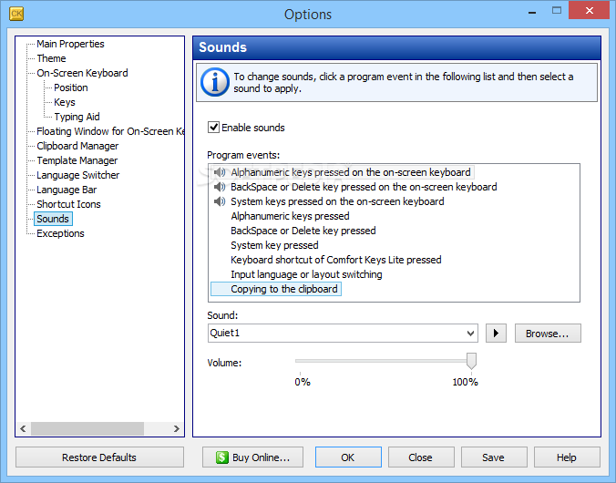Open Exceptions settings page
The image size is (616, 483).
coord(60,233)
